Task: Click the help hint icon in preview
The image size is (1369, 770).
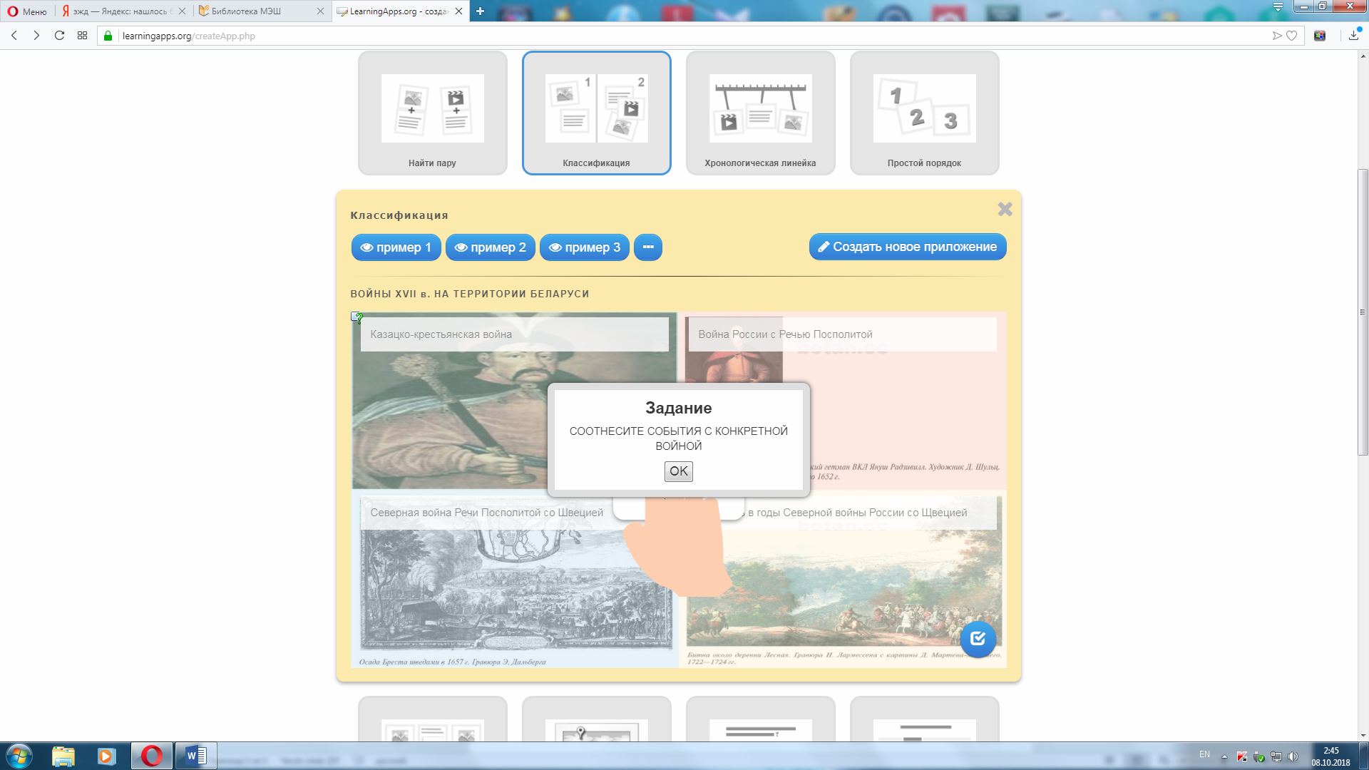Action: pos(357,318)
